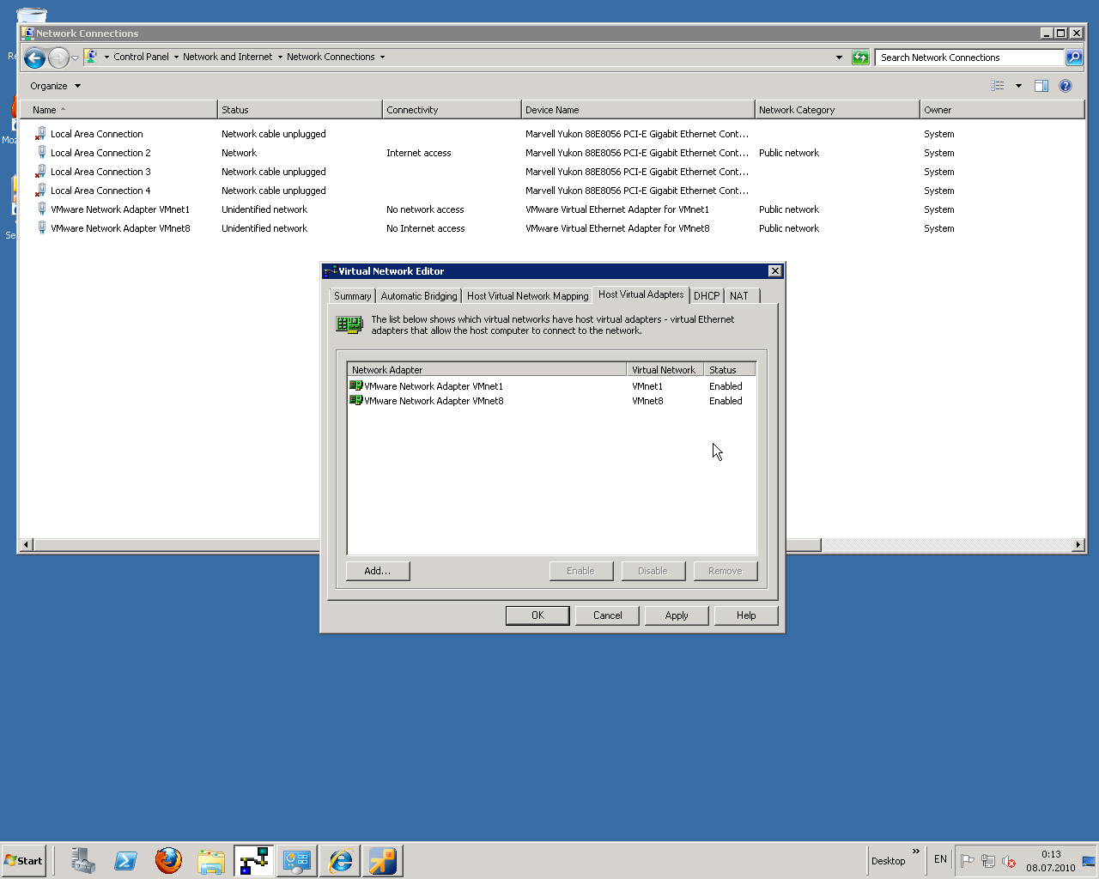Open Internet Explorer from the taskbar
Viewport: 1099px width, 879px height.
pyautogui.click(x=340, y=860)
